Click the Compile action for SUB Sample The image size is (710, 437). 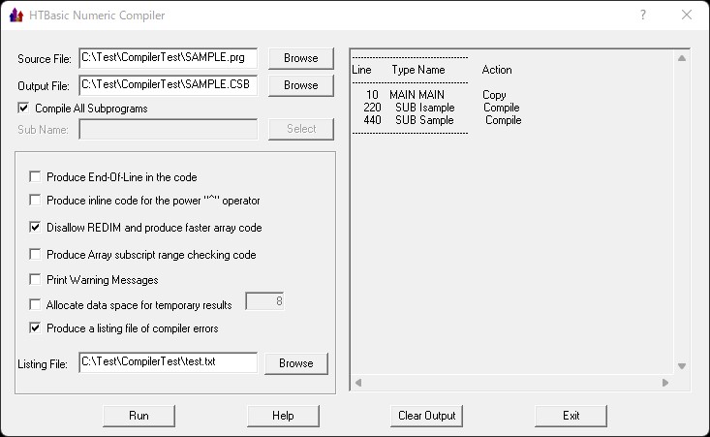click(504, 120)
